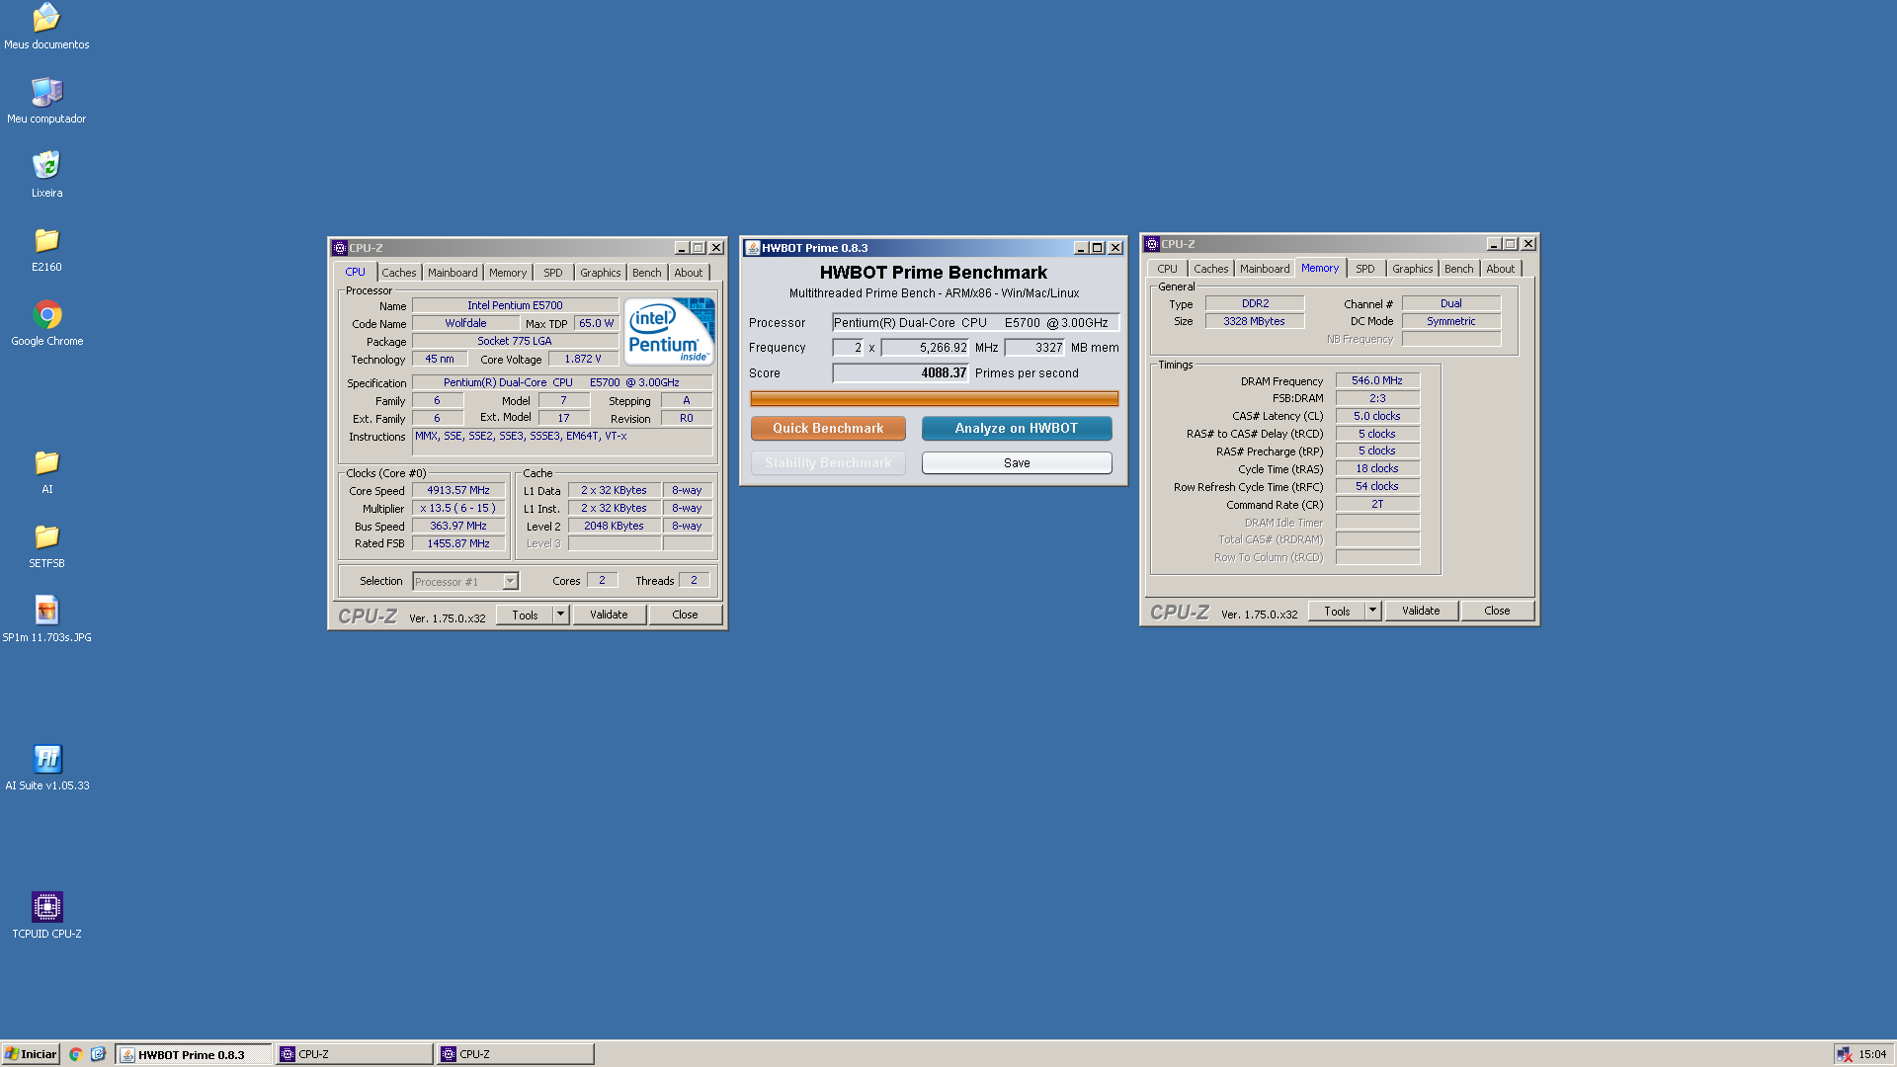This screenshot has width=1897, height=1067.
Task: Open Bench tab in left CPU-Z window
Action: [647, 273]
